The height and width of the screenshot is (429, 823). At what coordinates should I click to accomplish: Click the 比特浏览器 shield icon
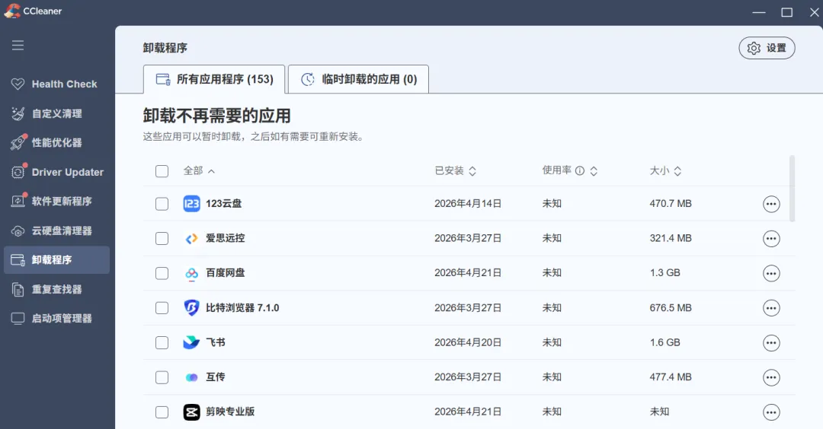point(191,307)
